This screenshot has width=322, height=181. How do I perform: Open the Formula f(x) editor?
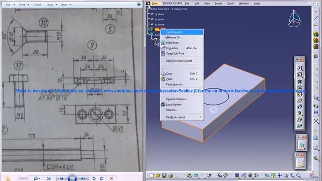pos(219,175)
